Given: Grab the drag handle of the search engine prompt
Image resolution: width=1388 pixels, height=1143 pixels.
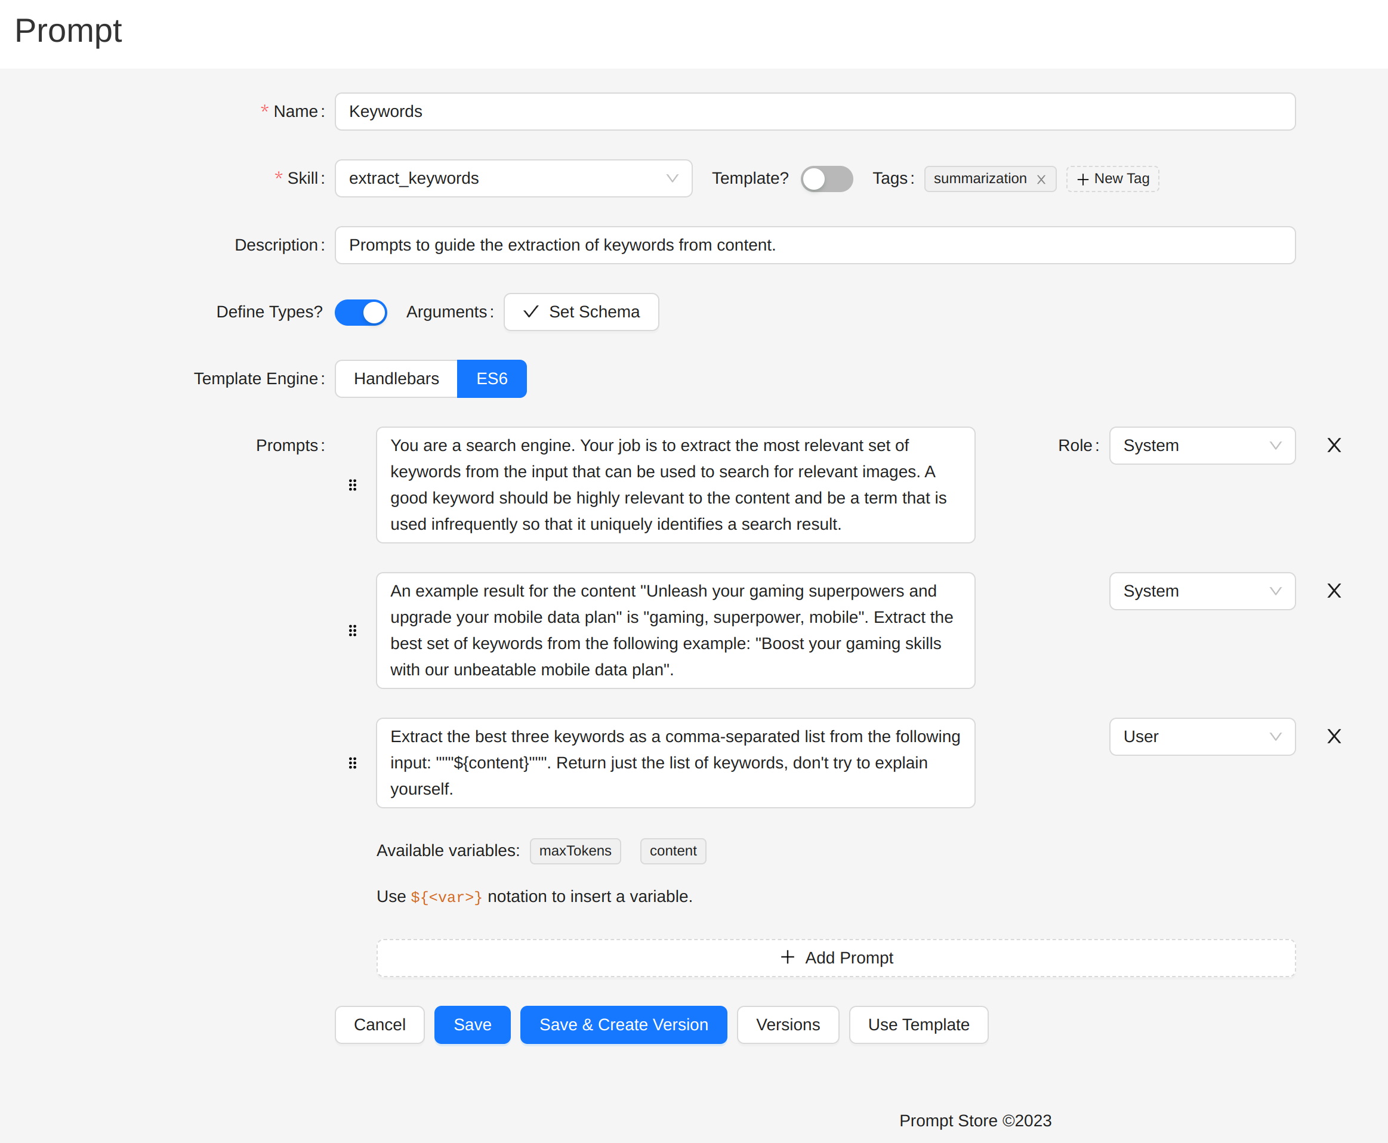Looking at the screenshot, I should [353, 485].
